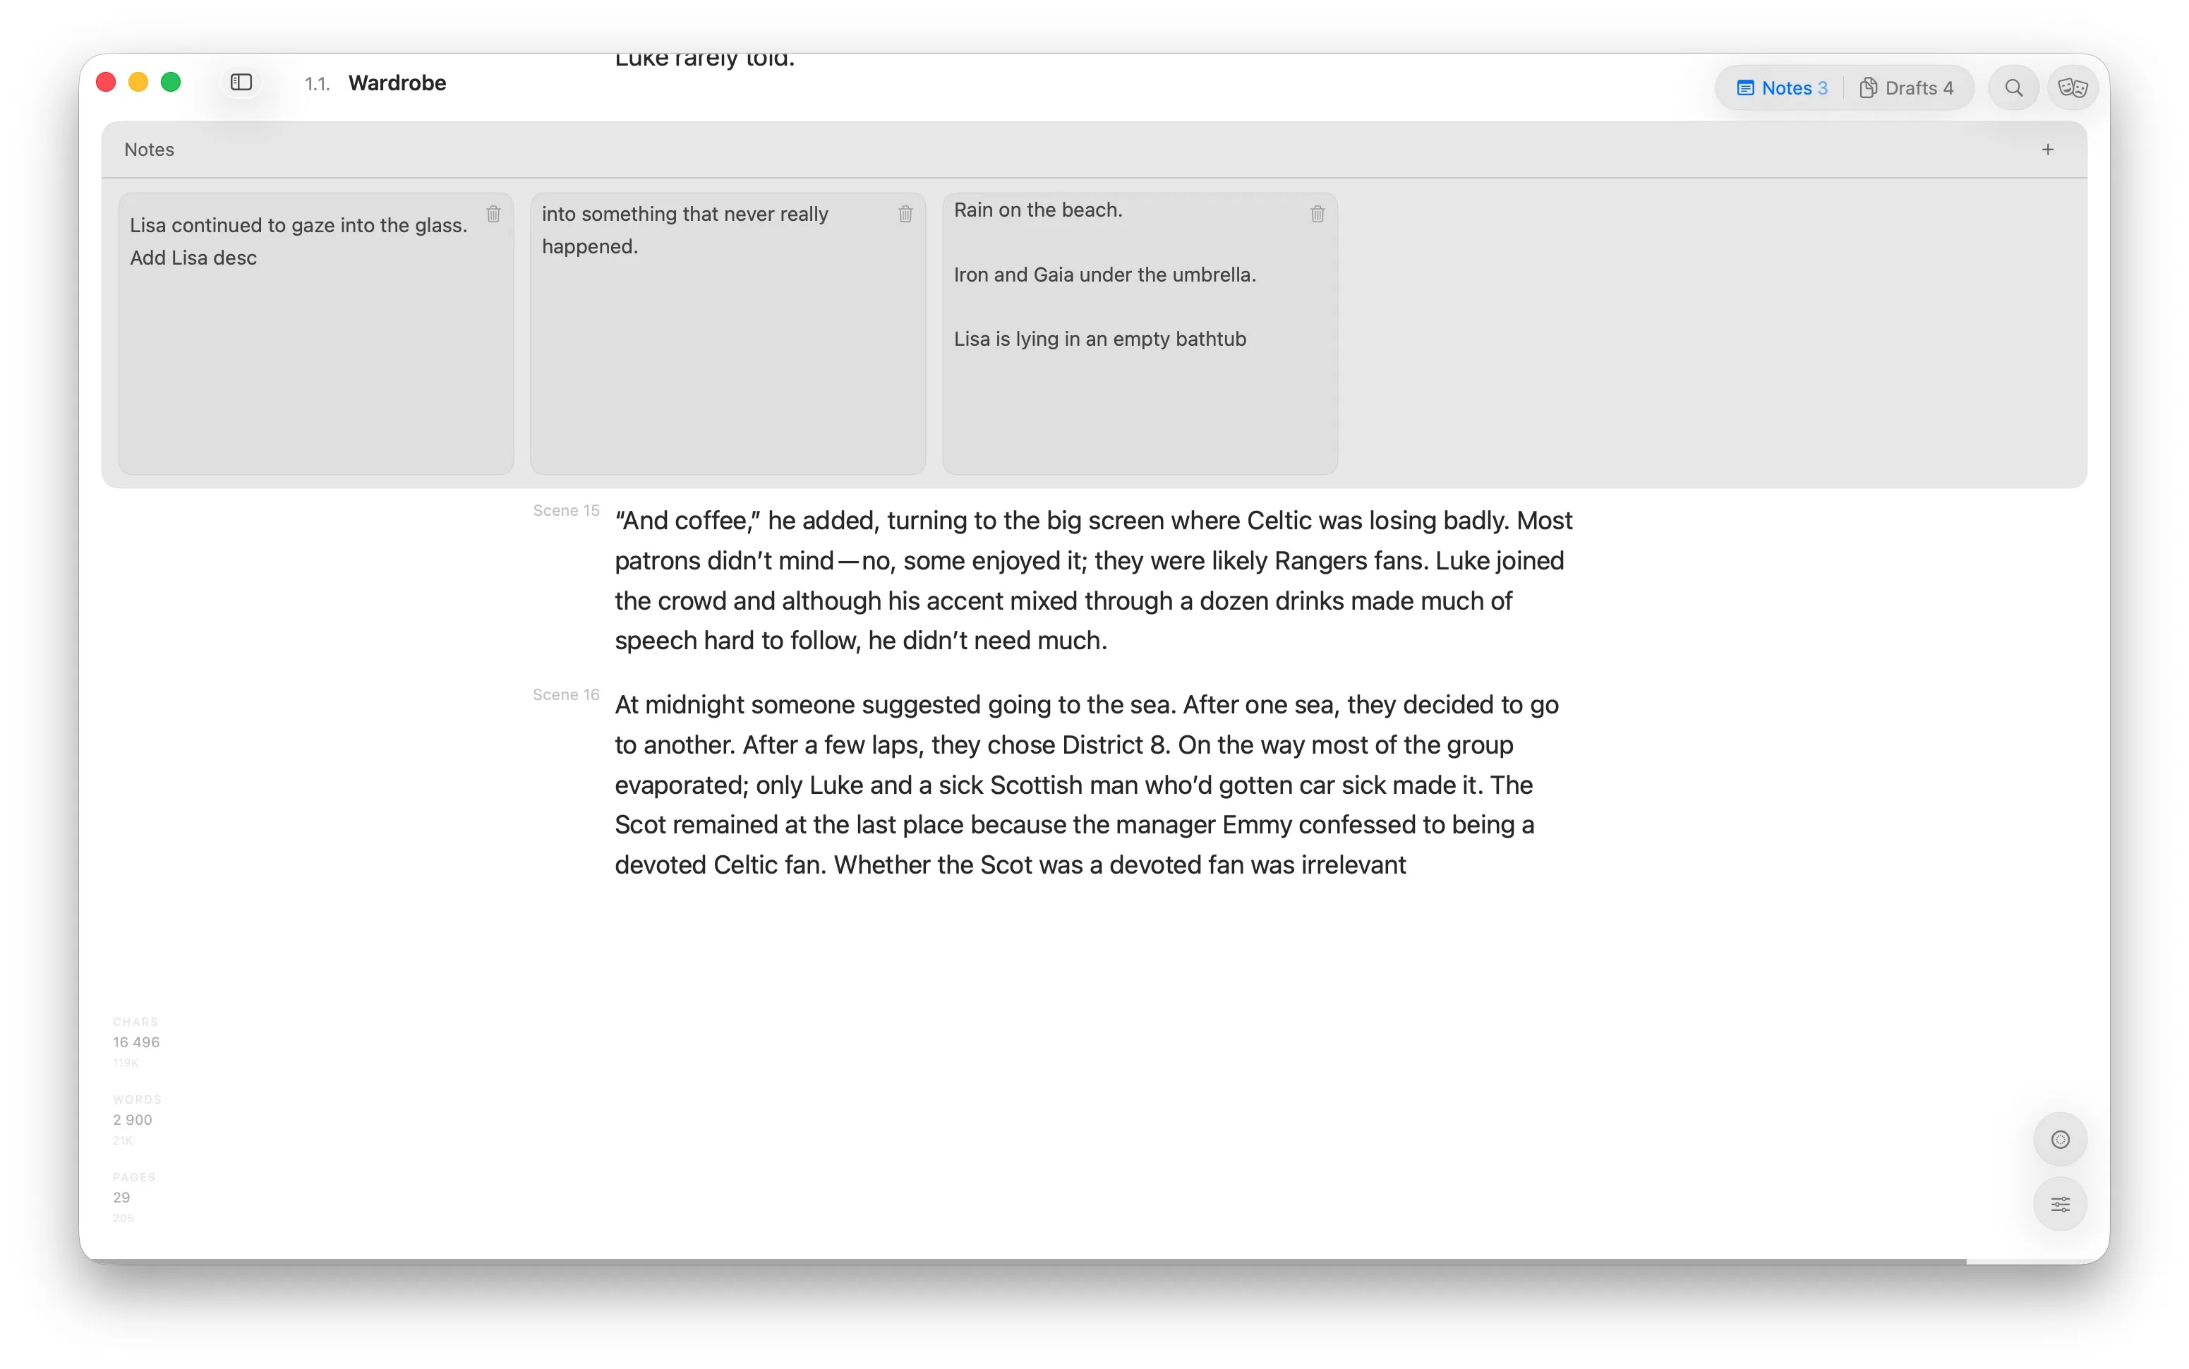Select the "Add Lisa desc" note text

pyautogui.click(x=193, y=258)
